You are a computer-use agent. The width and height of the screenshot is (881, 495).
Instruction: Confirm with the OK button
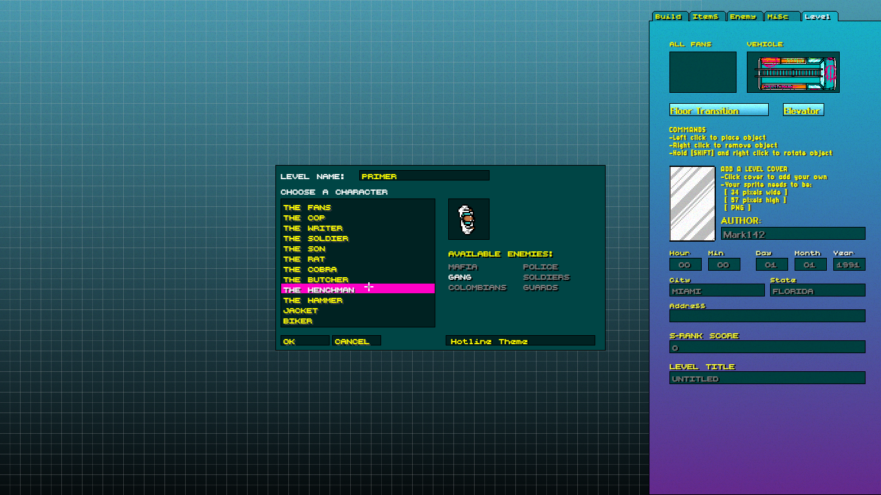coord(305,341)
